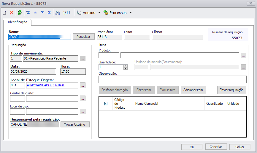Screen dimensions: 257x153
Task: Open the Local de uso lookup button
Action: click(x=83, y=112)
